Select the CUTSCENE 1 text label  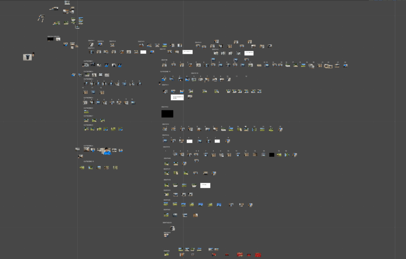(x=88, y=61)
